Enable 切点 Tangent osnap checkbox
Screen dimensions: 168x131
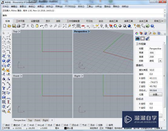click(x=62, y=125)
